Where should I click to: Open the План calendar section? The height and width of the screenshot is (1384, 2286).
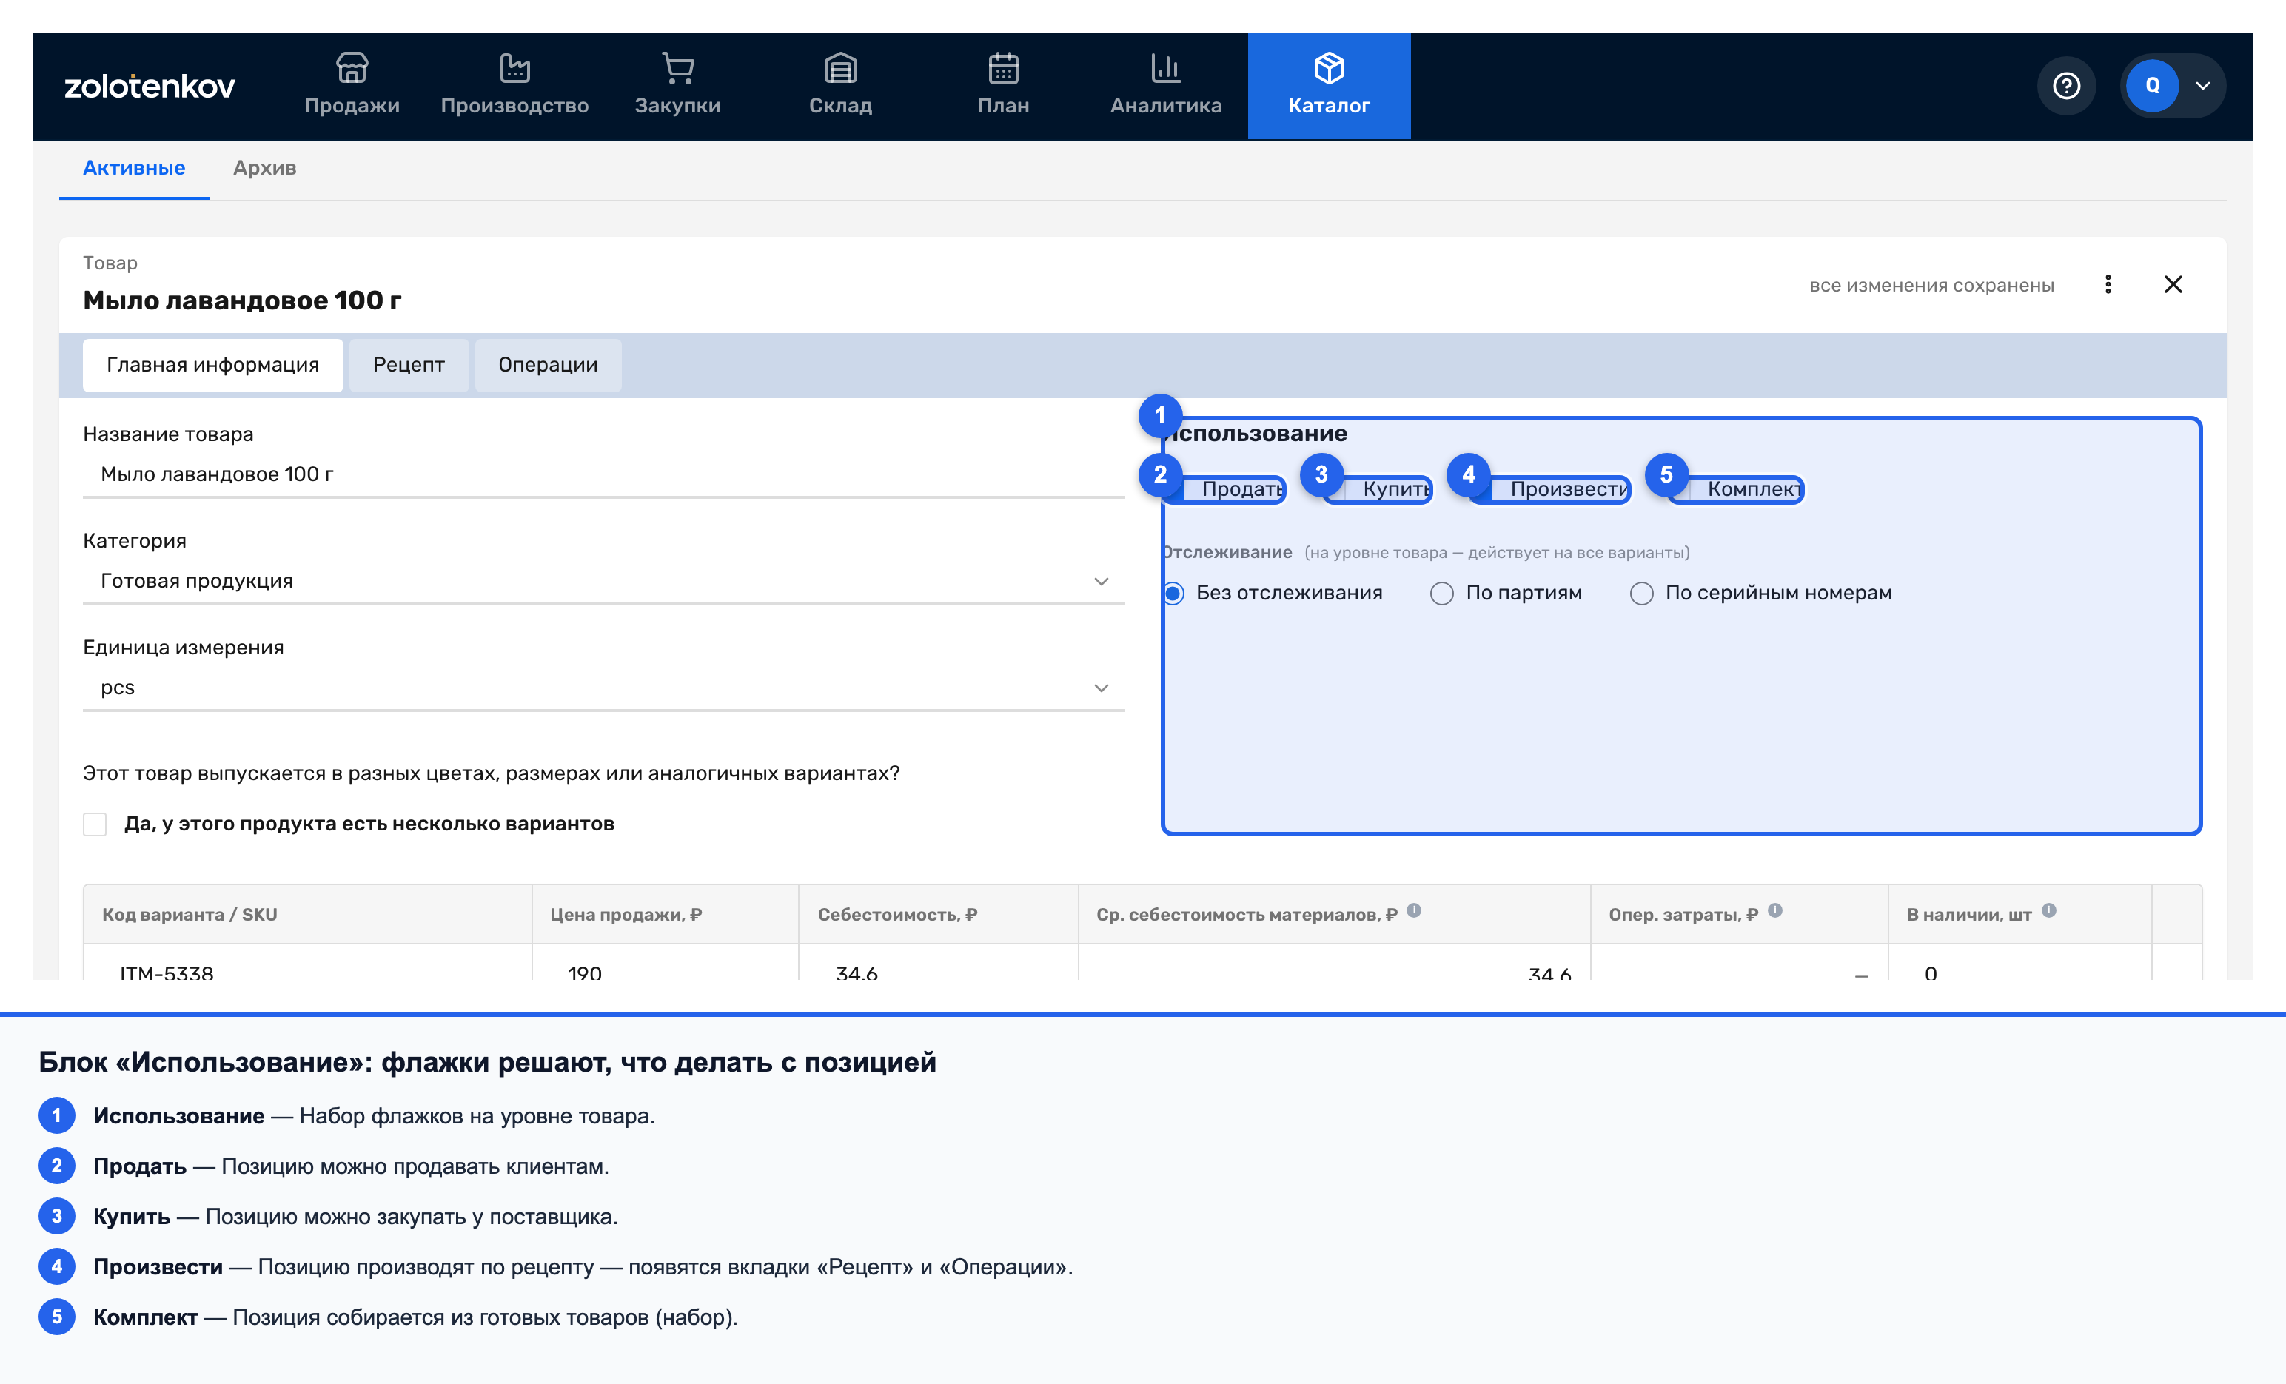point(1003,85)
